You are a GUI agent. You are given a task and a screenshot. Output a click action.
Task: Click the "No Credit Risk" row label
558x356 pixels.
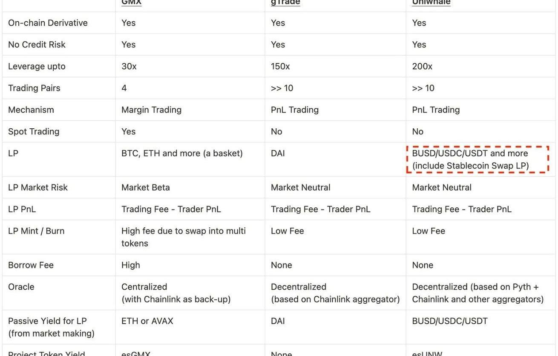click(37, 45)
